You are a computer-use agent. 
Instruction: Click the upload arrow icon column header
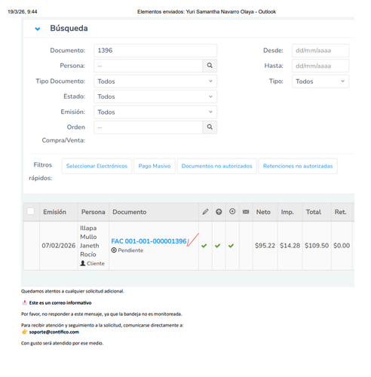click(219, 212)
